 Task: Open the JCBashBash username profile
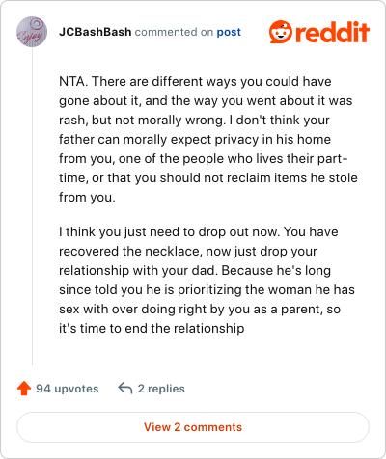[x=96, y=32]
